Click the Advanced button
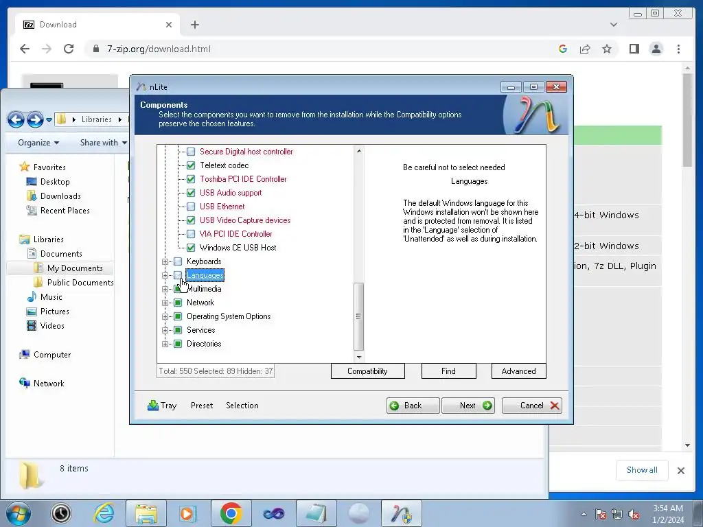The width and height of the screenshot is (703, 527). click(x=519, y=371)
